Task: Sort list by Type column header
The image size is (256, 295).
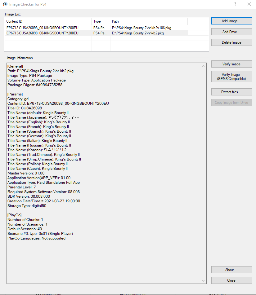Action: pos(101,21)
